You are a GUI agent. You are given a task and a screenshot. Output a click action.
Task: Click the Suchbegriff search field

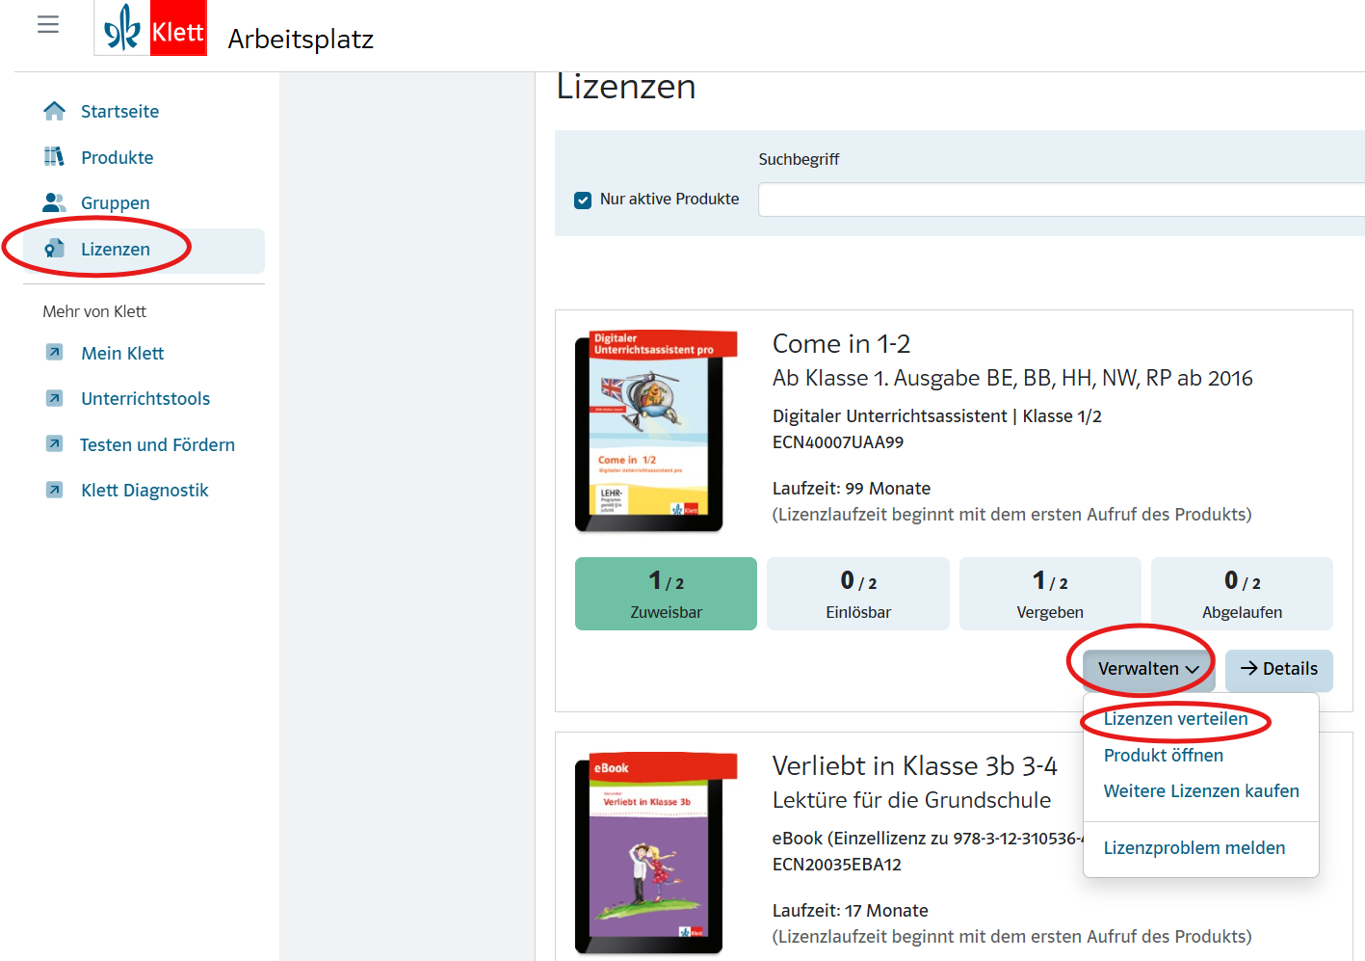tap(1060, 200)
